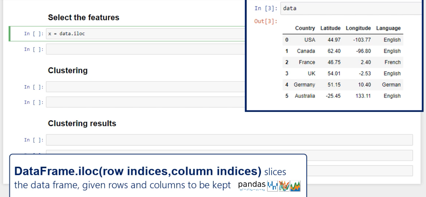Click the Select the features heading
This screenshot has width=426, height=197.
pyautogui.click(x=84, y=18)
